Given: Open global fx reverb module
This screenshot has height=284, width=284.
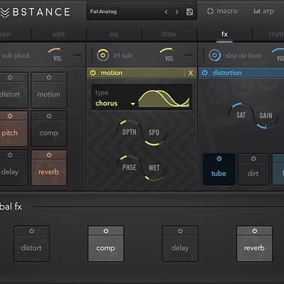Looking at the screenshot, I should coord(254,244).
